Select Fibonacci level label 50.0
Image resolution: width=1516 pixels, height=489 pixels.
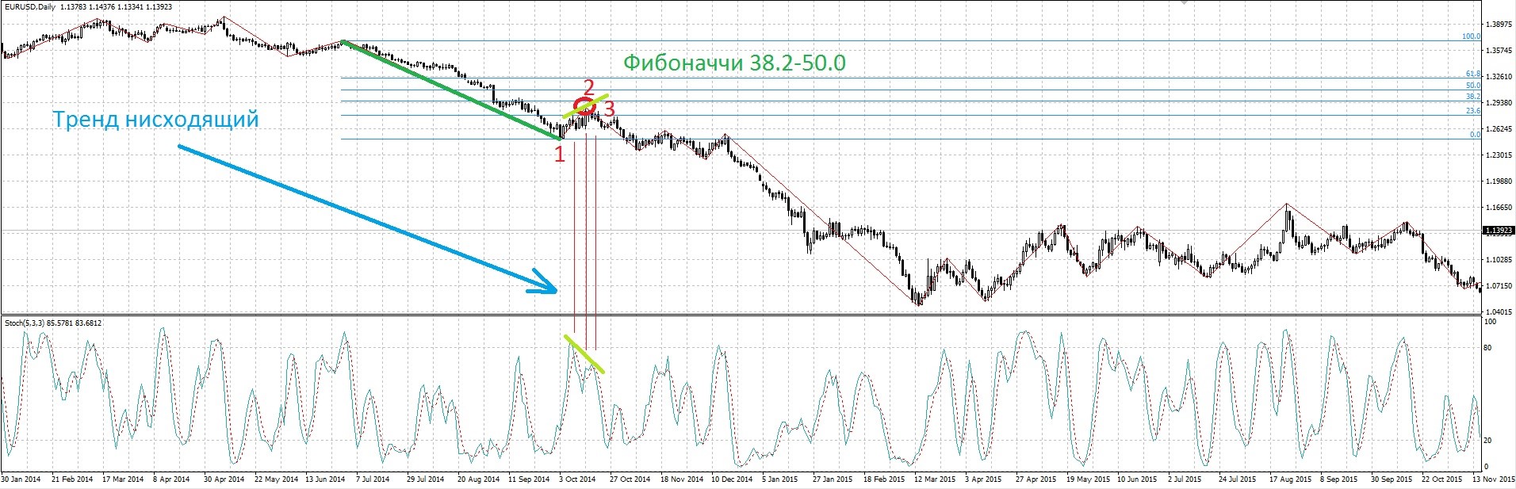point(1472,85)
